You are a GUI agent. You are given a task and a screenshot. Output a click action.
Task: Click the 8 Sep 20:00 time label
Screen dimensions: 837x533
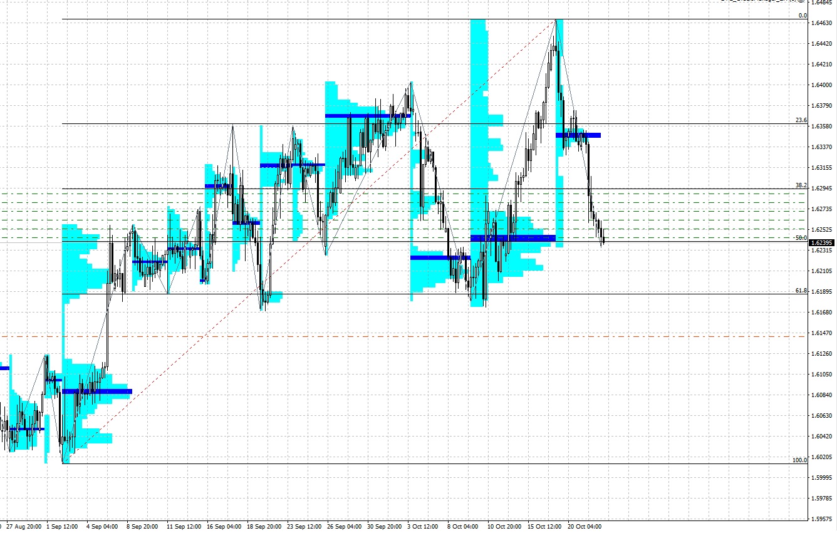142,527
